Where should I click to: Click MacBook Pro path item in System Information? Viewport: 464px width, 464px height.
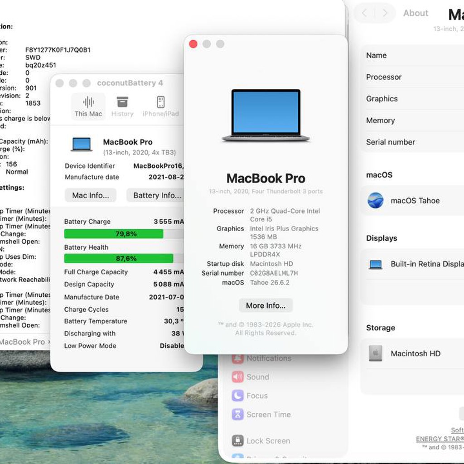point(23,342)
